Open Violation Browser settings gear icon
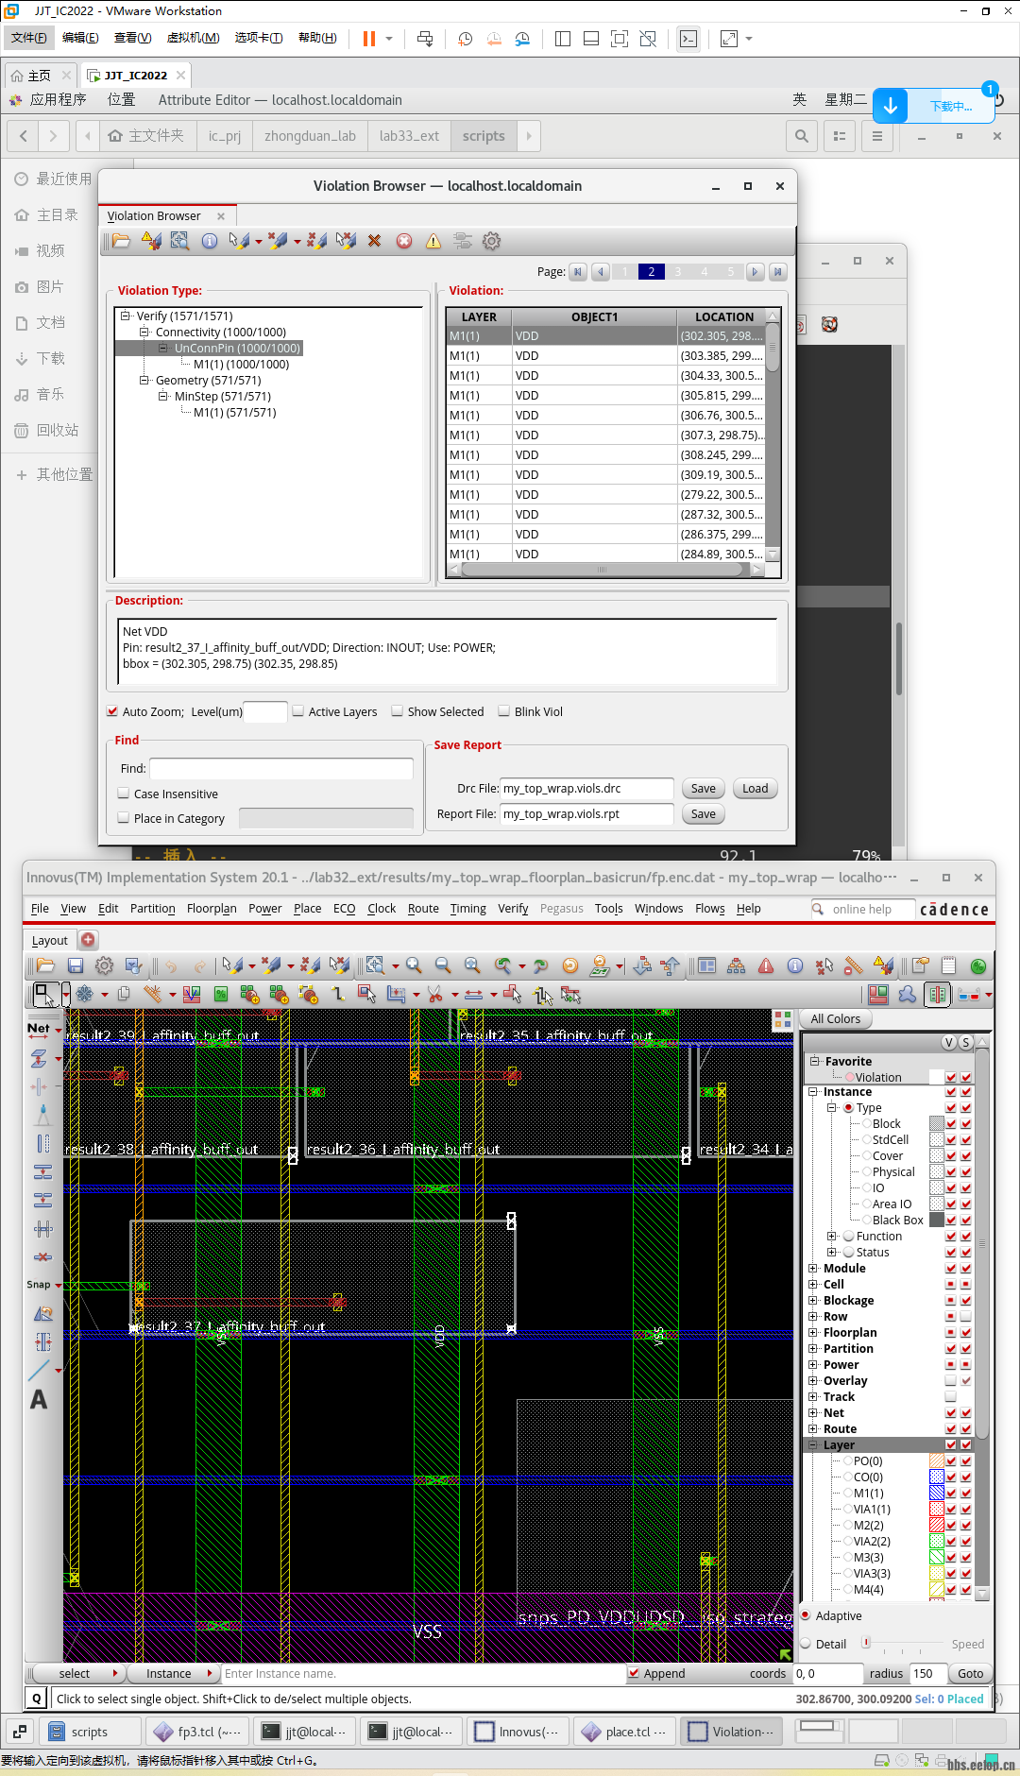The width and height of the screenshot is (1020, 1776). [492, 241]
